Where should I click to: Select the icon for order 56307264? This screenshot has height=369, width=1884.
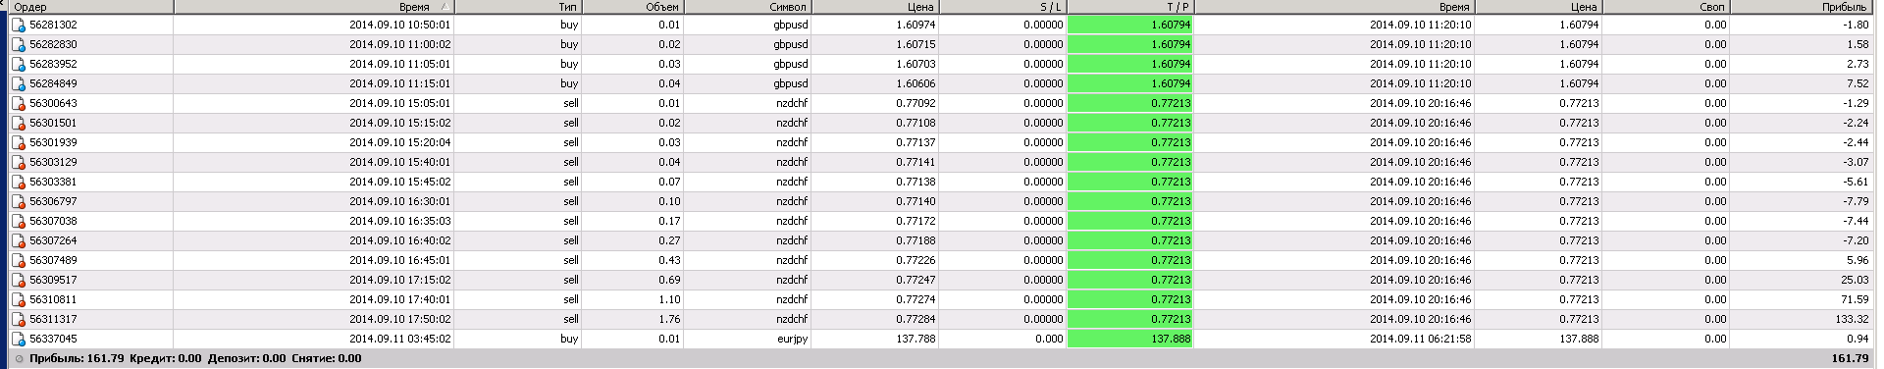click(19, 240)
